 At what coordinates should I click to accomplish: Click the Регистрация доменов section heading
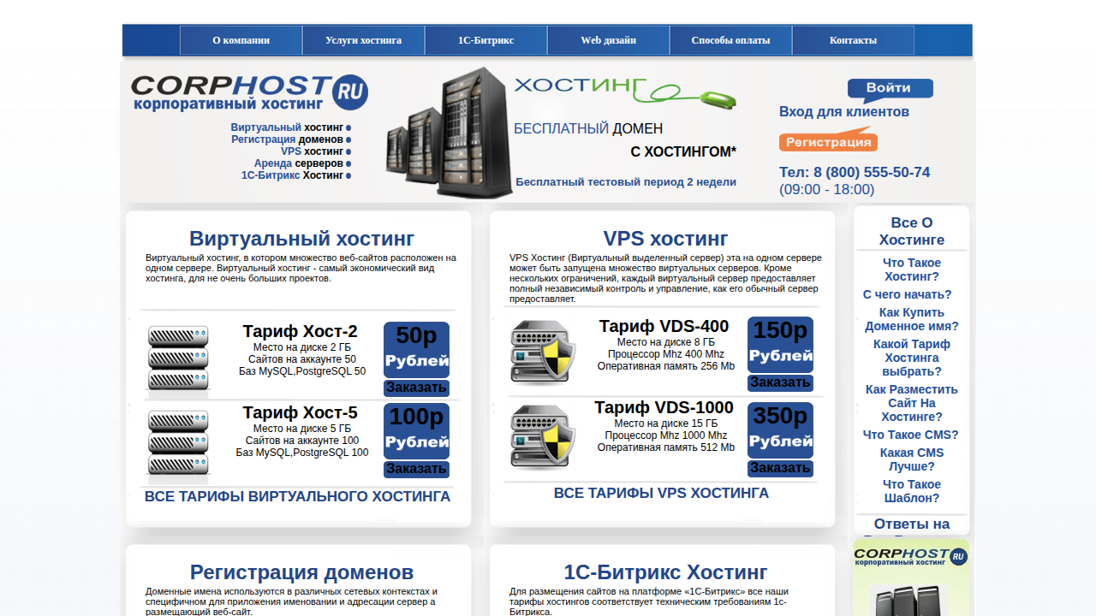[301, 572]
